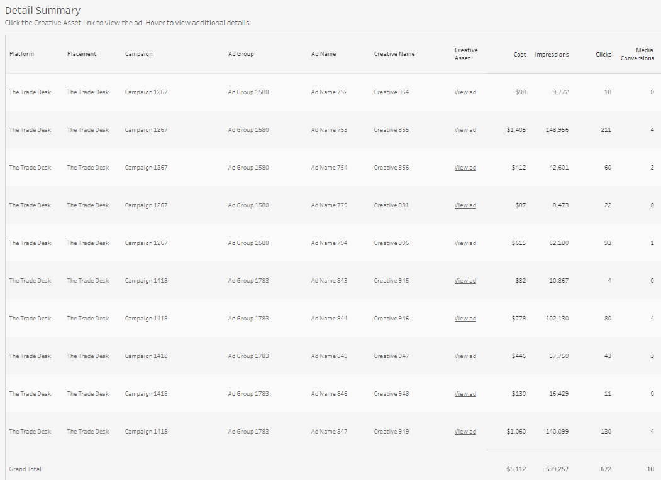Select the Creative 949 cell
Screen dimensions: 661x480
pos(391,432)
